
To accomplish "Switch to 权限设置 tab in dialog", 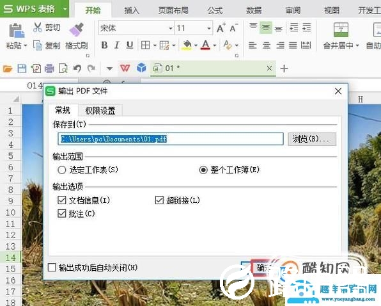I will pos(100,111).
